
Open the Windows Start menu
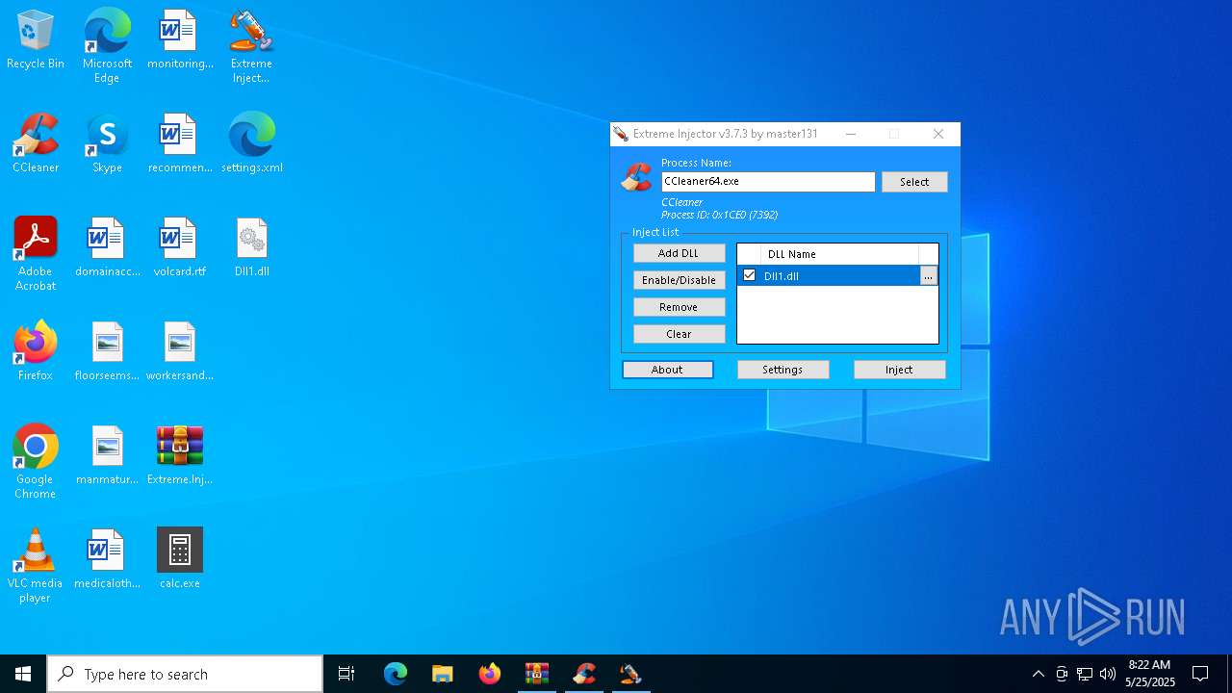(23, 674)
